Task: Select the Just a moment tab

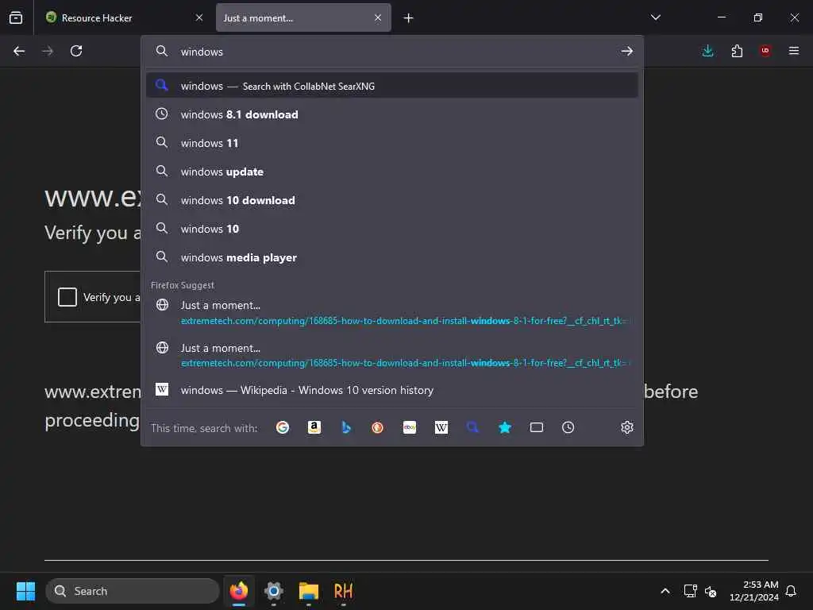Action: (303, 17)
